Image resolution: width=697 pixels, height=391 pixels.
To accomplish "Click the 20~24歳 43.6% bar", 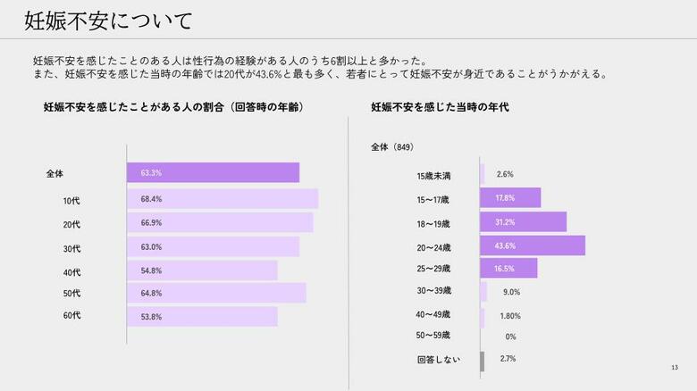I will pyautogui.click(x=533, y=245).
